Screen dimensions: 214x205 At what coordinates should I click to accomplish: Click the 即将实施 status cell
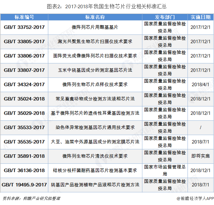(x=200, y=156)
